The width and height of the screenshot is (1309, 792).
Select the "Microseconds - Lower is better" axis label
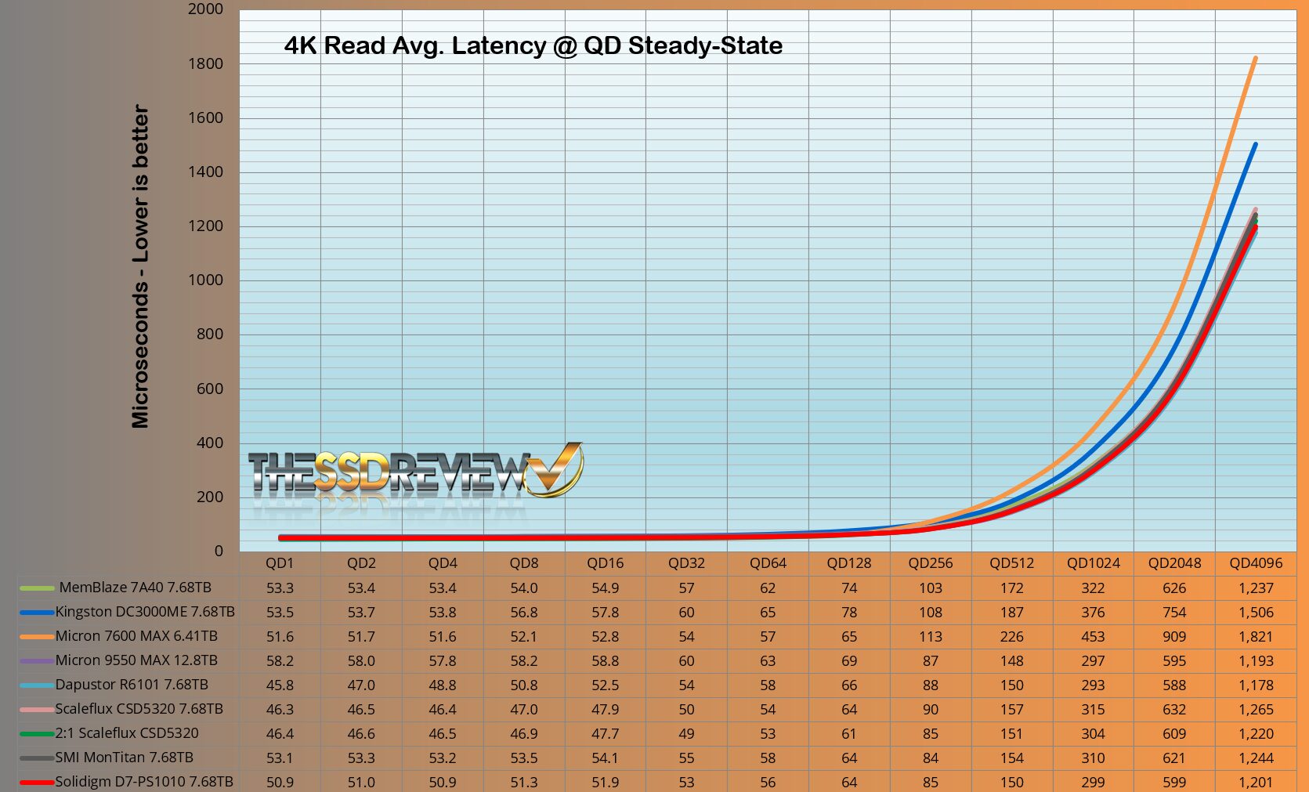click(x=140, y=266)
